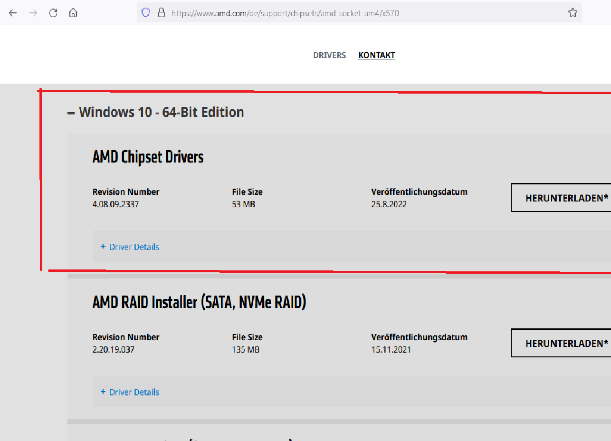Open the KONTAKT navigation link
The width and height of the screenshot is (611, 441).
coord(377,55)
